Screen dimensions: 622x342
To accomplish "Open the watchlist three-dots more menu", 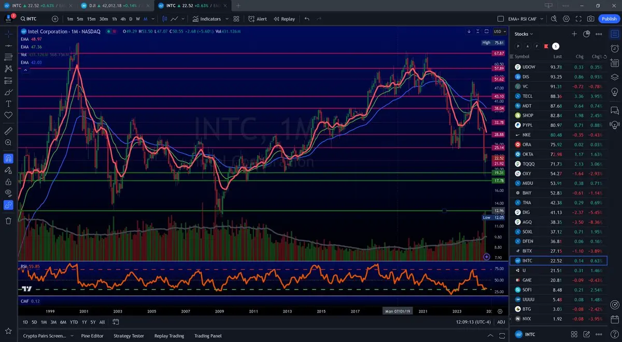I will click(599, 34).
